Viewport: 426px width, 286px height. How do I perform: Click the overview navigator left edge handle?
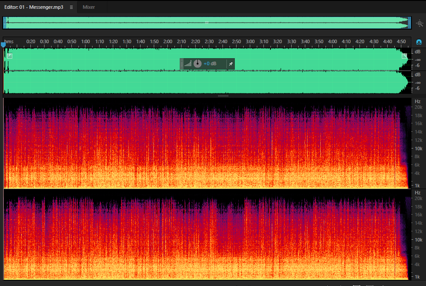coord(4,23)
